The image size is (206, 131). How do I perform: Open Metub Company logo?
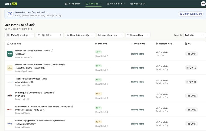click(10, 124)
